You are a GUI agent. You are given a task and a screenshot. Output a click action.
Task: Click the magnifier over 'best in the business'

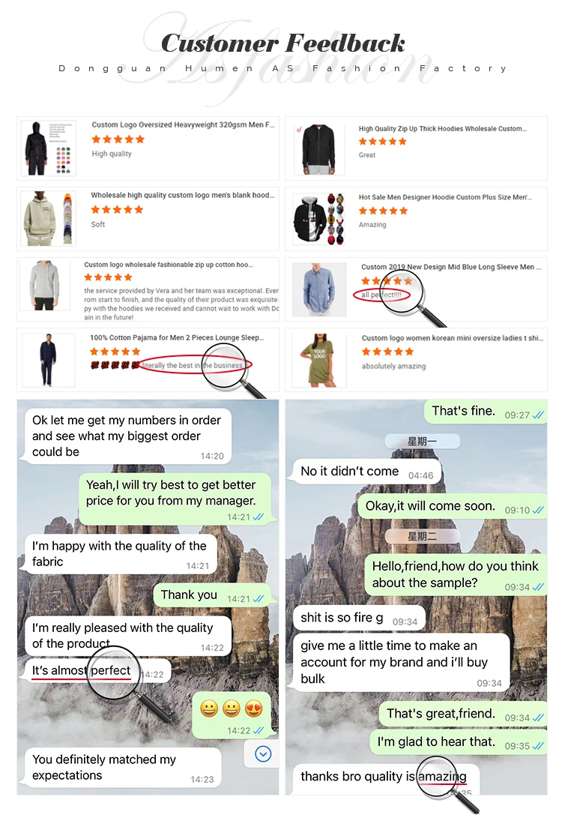pos(234,370)
